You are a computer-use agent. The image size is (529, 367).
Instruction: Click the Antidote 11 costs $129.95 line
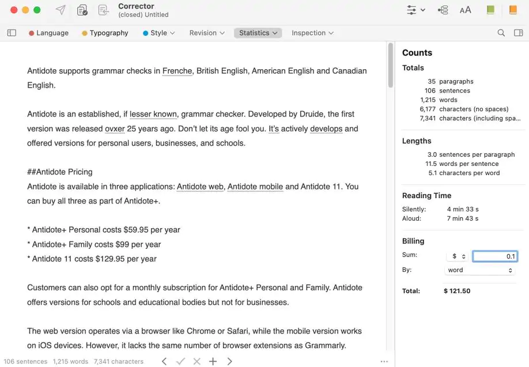click(x=92, y=259)
